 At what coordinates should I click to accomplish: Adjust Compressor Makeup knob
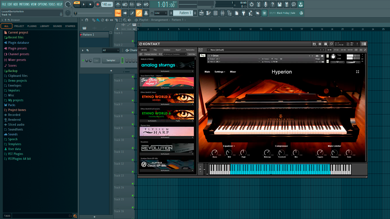click(x=267, y=153)
